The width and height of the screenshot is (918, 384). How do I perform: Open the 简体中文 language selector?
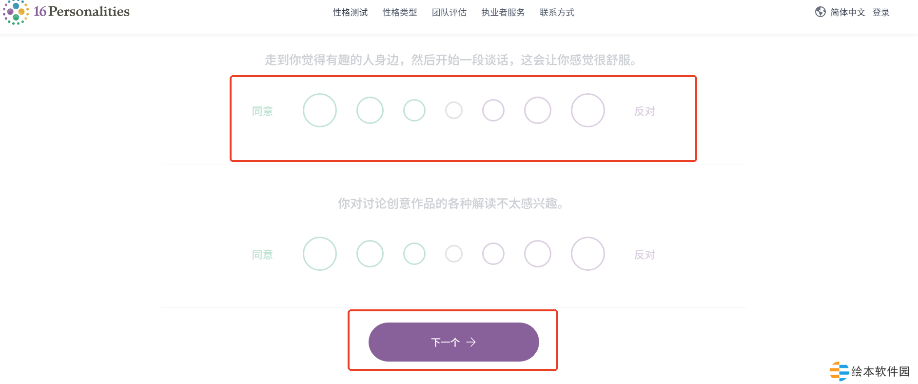(848, 13)
